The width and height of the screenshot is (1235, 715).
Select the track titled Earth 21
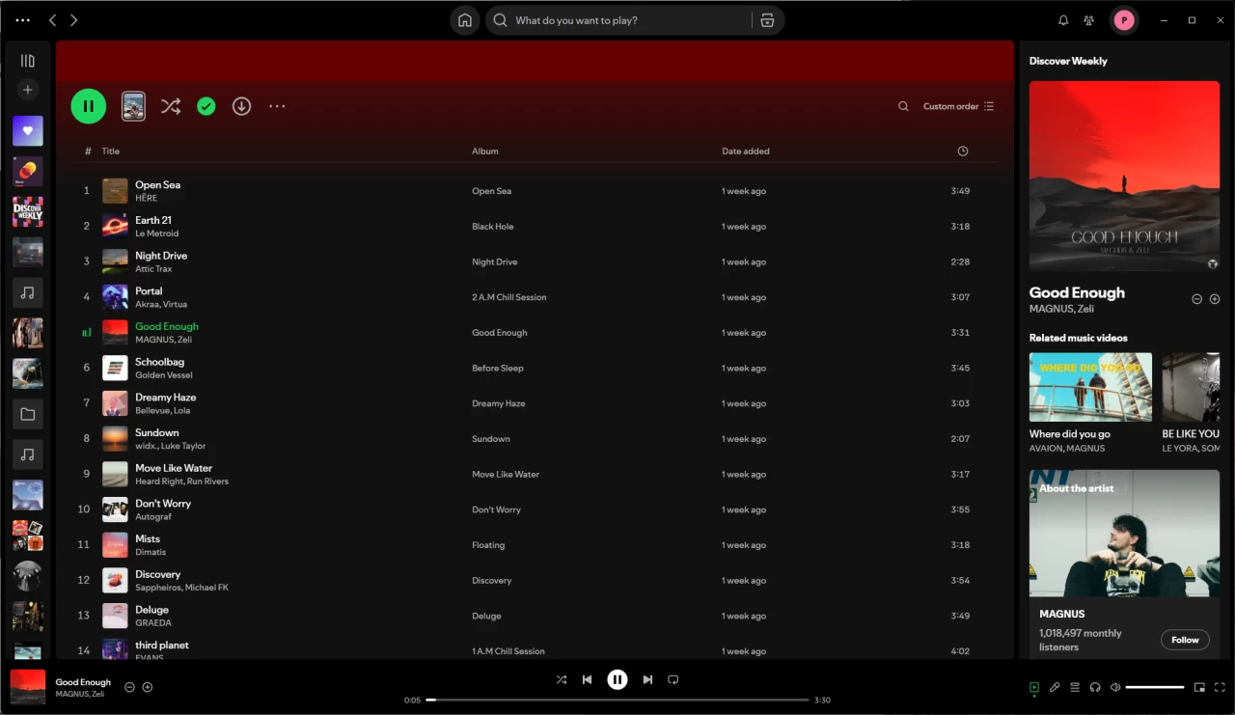[153, 220]
